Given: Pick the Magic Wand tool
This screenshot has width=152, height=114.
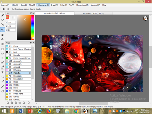Looking at the screenshot, I should pos(2,58).
